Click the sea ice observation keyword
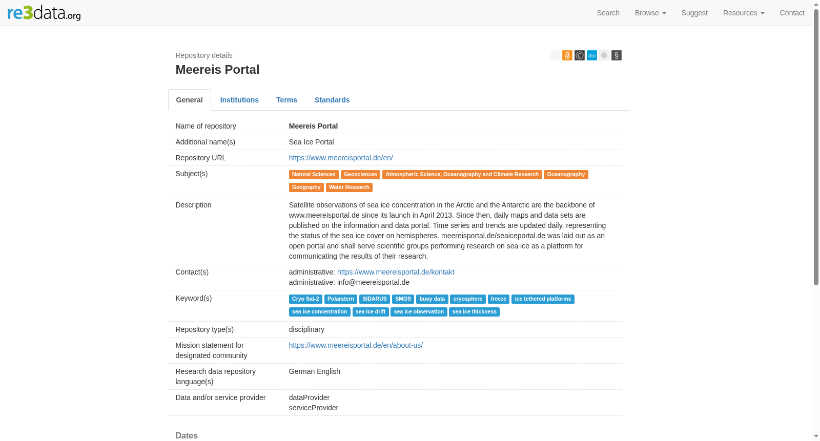Viewport: 820px width, 441px height. tap(419, 312)
